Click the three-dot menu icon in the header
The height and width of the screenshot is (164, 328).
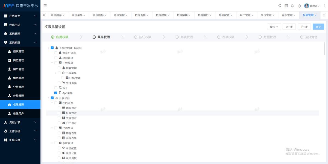click(324, 5)
